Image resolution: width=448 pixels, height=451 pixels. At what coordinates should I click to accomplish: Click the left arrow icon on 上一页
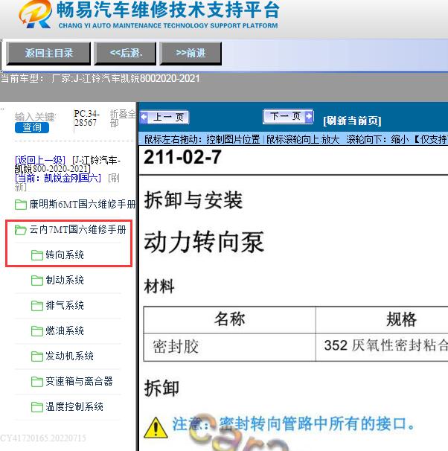pyautogui.click(x=144, y=118)
